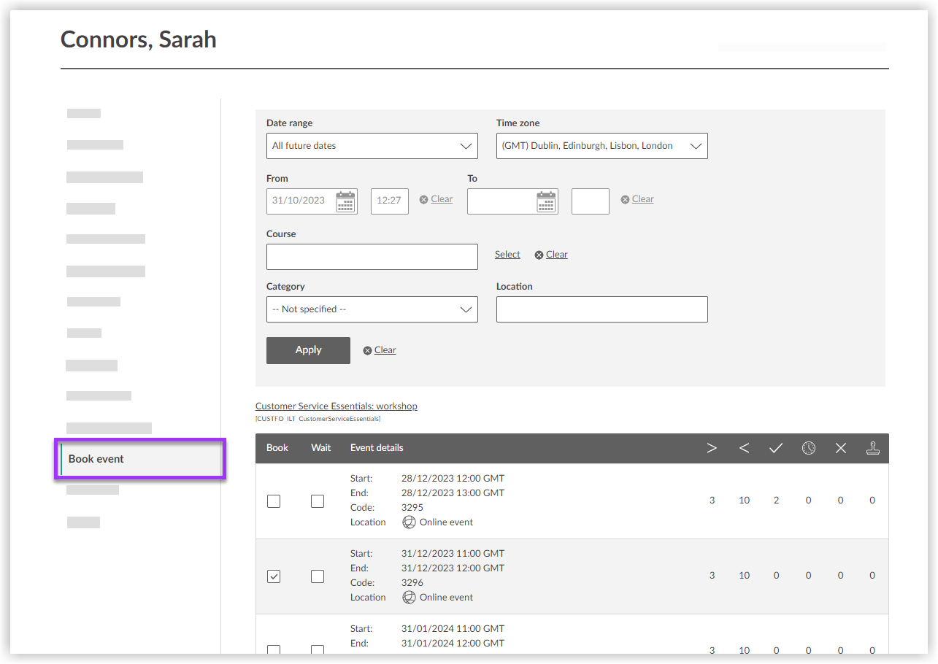Open the From date calendar picker

[x=346, y=201]
